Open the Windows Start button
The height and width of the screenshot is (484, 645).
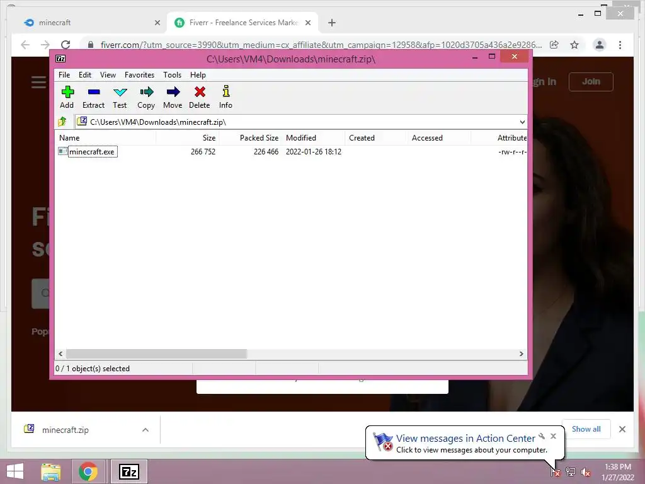tap(15, 471)
